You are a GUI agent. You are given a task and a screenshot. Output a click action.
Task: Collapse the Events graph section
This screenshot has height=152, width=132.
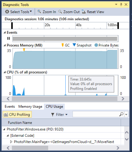pyautogui.click(x=5, y=32)
